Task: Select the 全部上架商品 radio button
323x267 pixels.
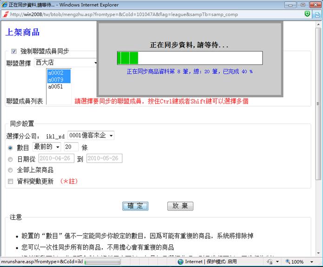Action: (11, 170)
